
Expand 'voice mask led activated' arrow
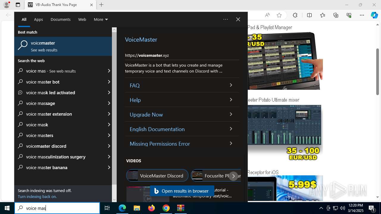coord(109,92)
